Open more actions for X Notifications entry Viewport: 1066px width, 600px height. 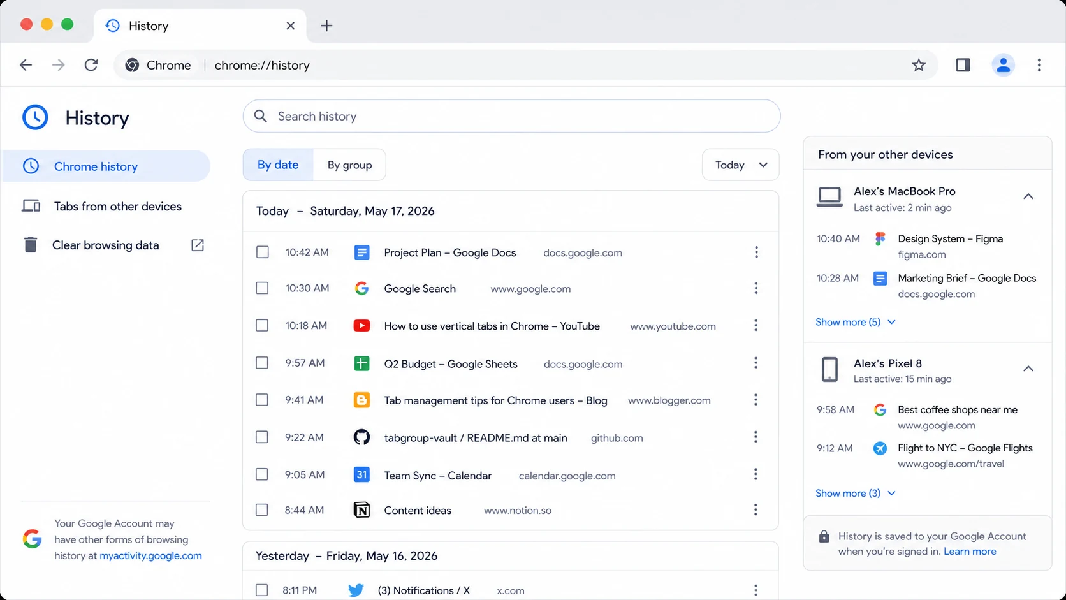point(756,590)
